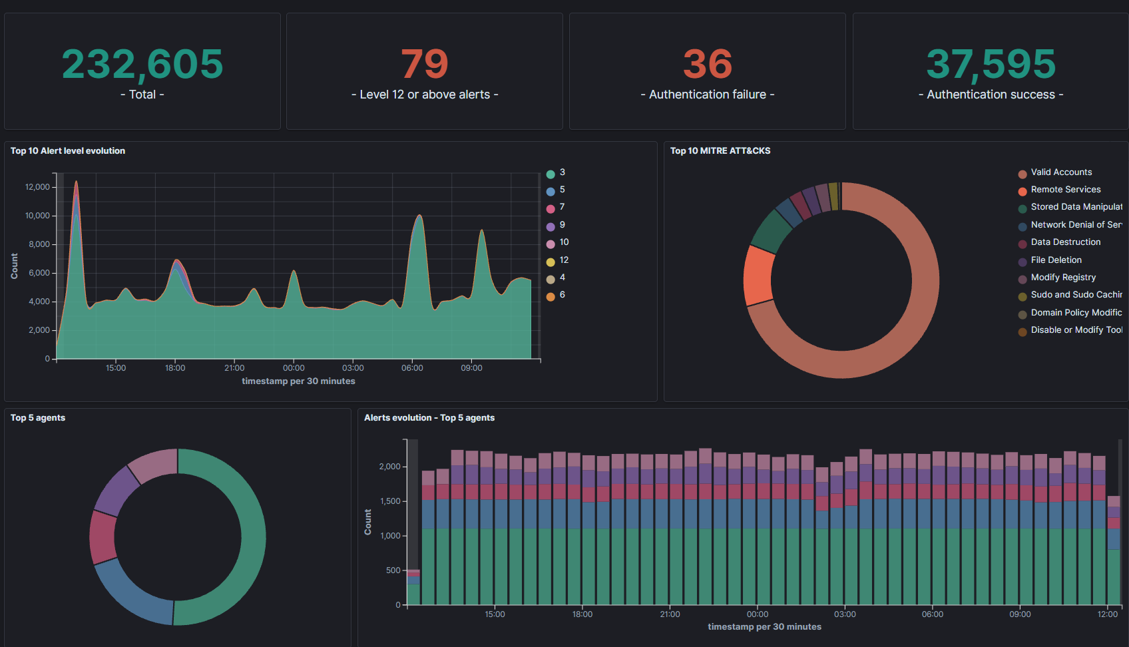Screen dimensions: 1129x647
Task: Click the level 5 legend color dot
Action: (x=551, y=192)
